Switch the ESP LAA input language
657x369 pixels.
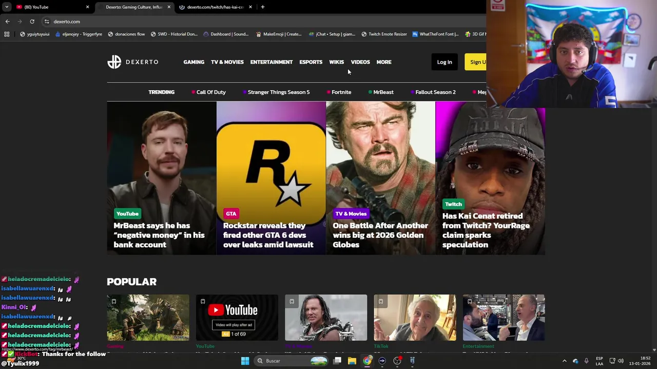600,361
